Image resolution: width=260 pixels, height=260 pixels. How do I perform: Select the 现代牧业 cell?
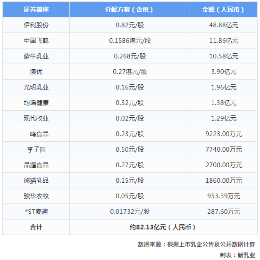pos(36,118)
